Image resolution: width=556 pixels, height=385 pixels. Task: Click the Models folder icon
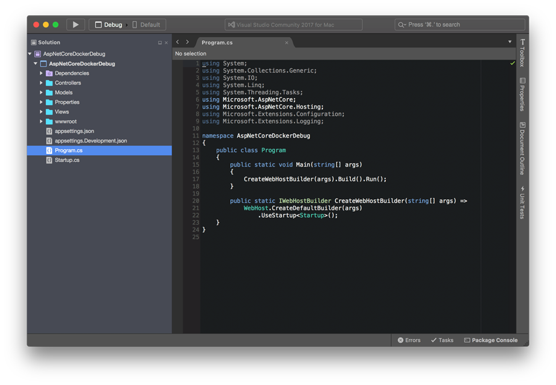[x=50, y=92]
